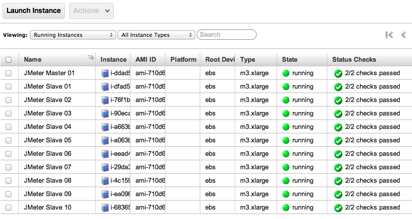Screen dimensions: 412x219
Task: Click the instance icon for JMeter Slave 09
Action: tap(105, 194)
